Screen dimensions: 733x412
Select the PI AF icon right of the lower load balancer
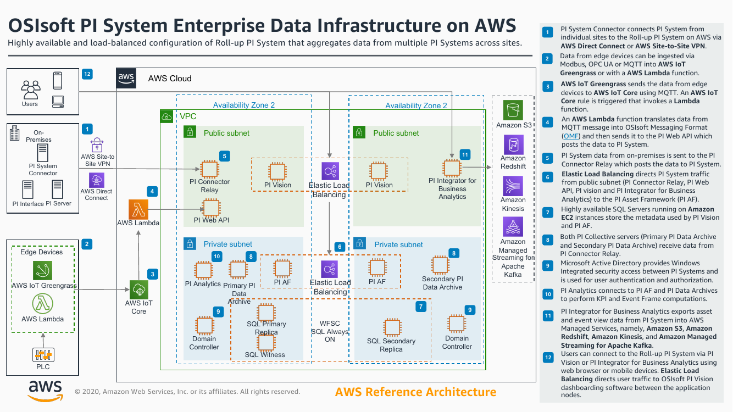pos(377,268)
